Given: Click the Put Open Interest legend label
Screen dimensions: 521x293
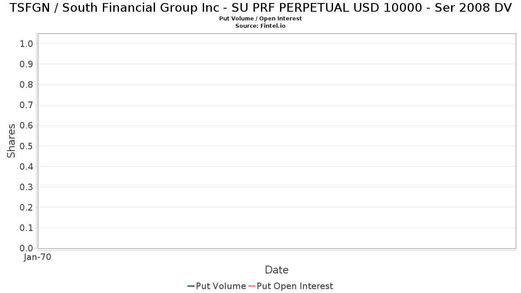Looking at the screenshot, I should [295, 286].
